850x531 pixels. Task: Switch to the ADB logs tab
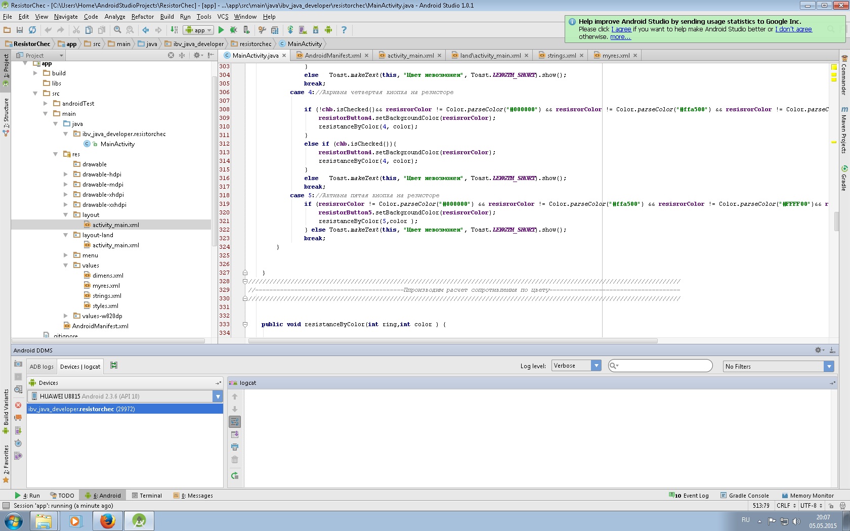click(x=41, y=367)
